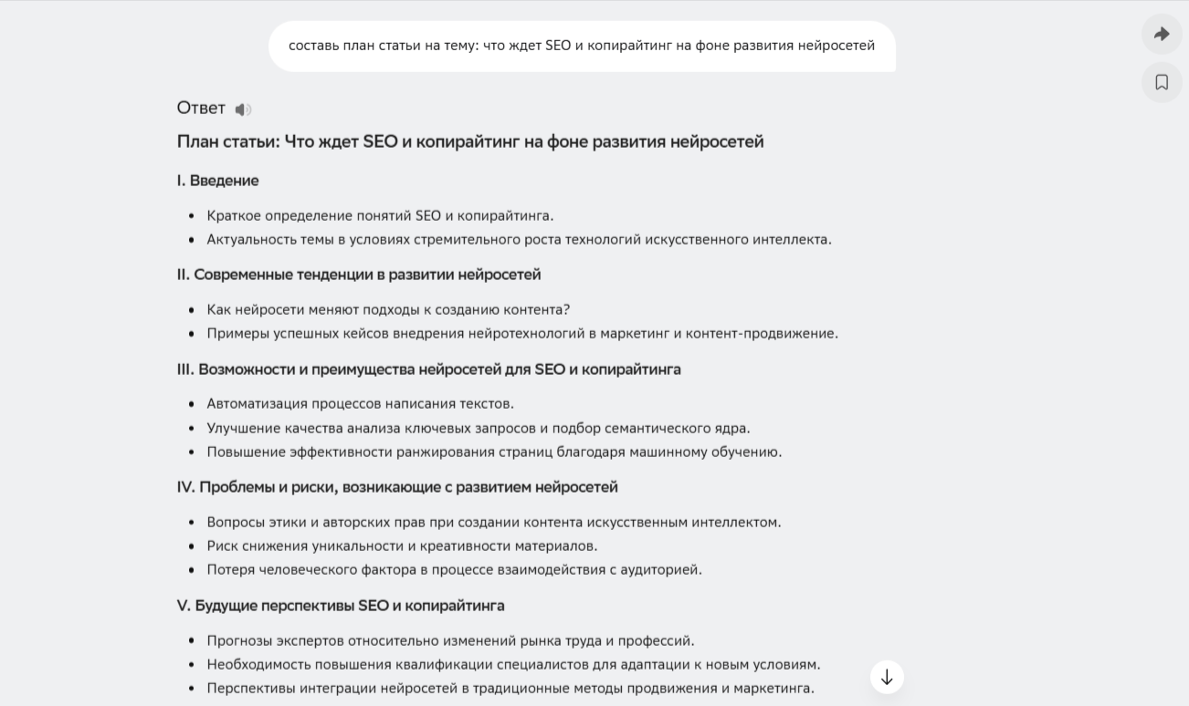
Task: Click the "План статьи" title heading
Action: 470,142
